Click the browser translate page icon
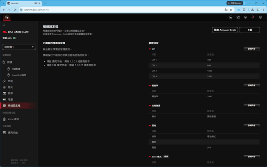Screen dimensions: 267x167 226,10
